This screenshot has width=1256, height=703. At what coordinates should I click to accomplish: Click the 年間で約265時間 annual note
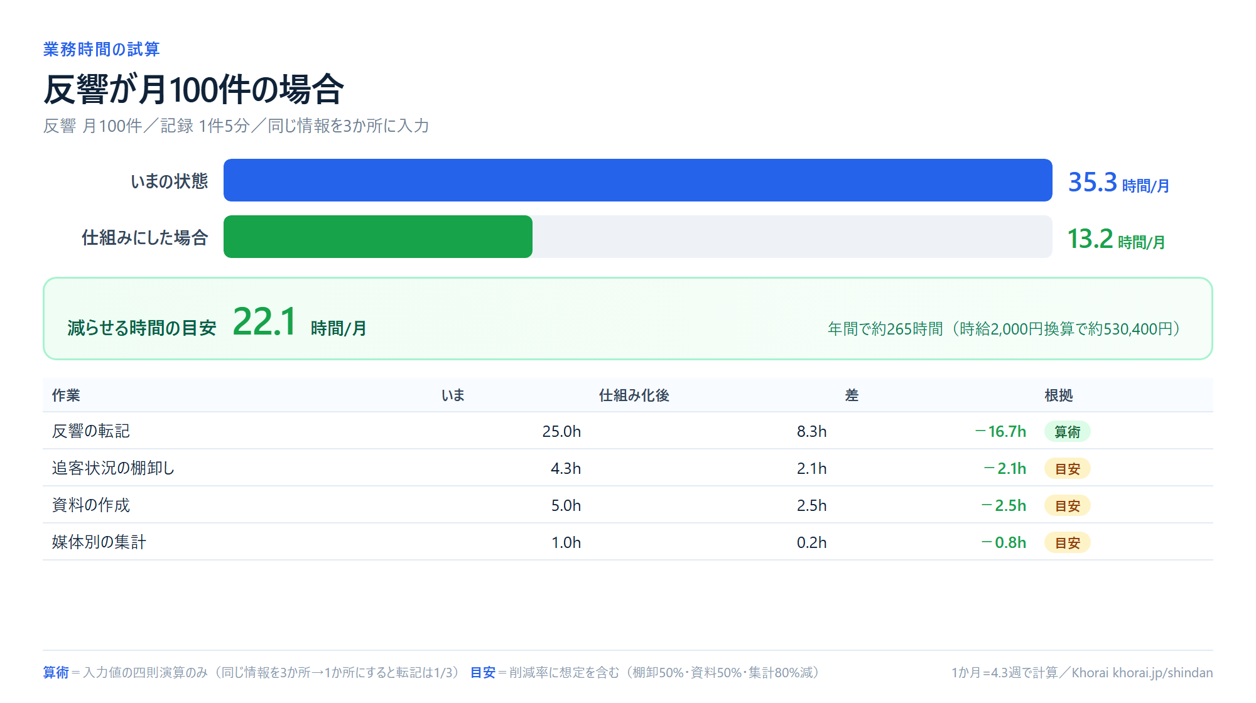pyautogui.click(x=1005, y=329)
